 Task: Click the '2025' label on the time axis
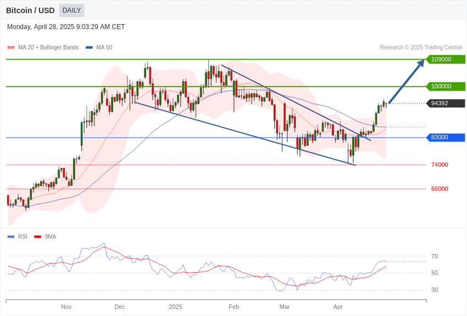coord(175,307)
